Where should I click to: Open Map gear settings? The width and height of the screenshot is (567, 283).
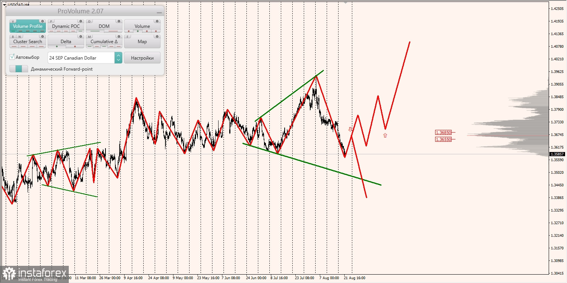(157, 36)
